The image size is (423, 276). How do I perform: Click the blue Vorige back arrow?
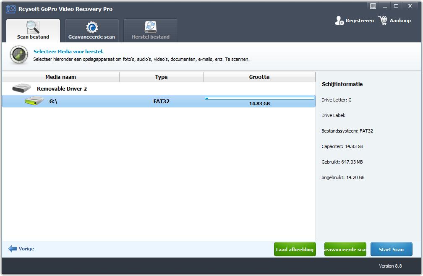click(x=13, y=249)
